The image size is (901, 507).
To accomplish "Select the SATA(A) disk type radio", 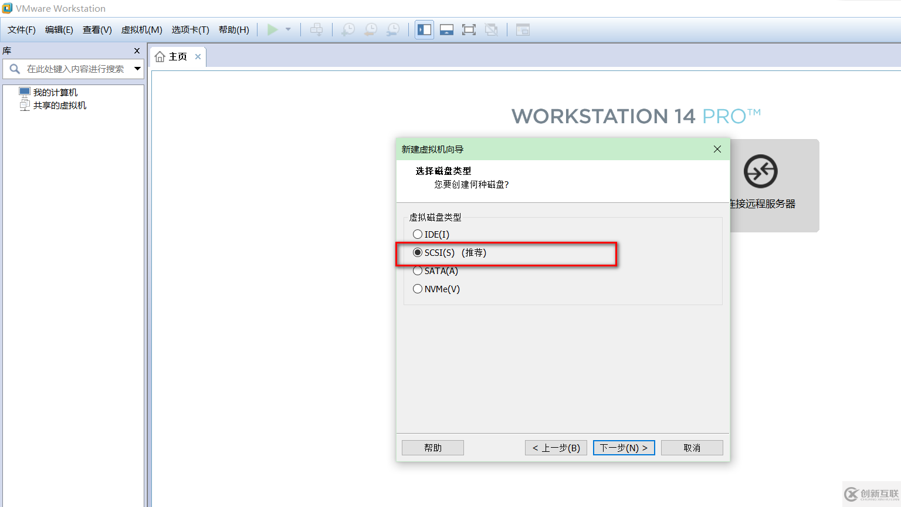I will coord(418,271).
